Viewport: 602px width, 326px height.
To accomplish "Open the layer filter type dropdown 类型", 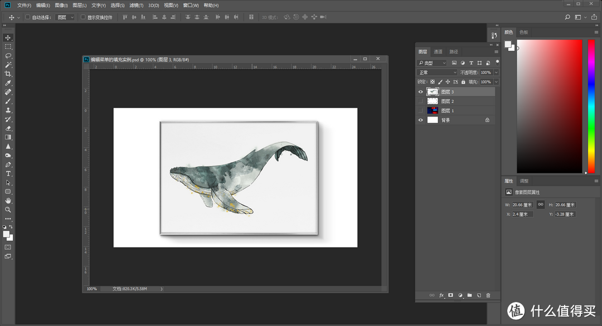I will [x=432, y=62].
